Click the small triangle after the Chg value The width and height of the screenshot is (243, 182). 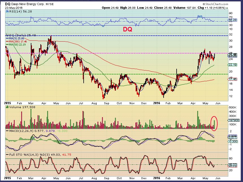click(227, 8)
